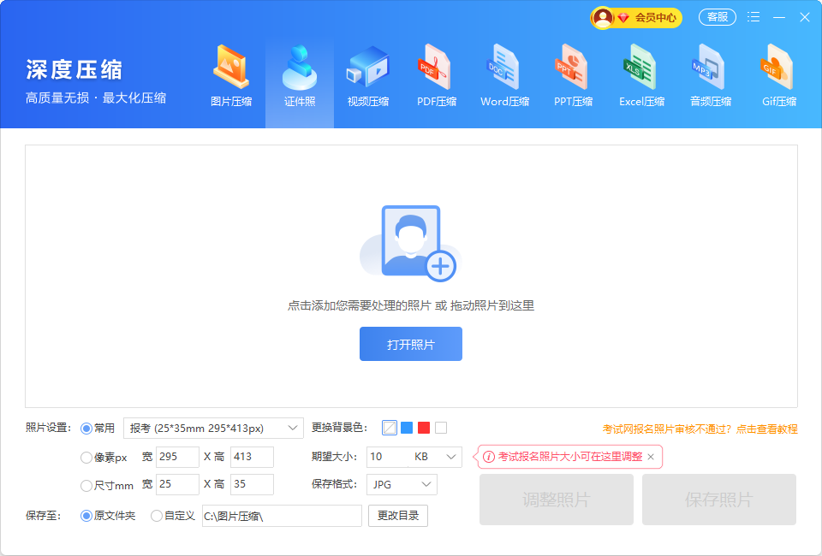This screenshot has height=556, width=822.
Task: Click the 点击查看教程 tutorial link
Action: point(767,429)
